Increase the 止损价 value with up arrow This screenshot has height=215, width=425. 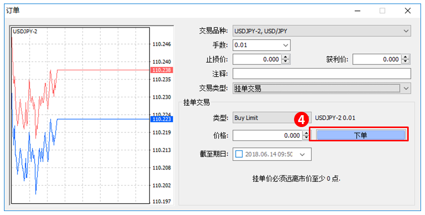[x=286, y=57]
